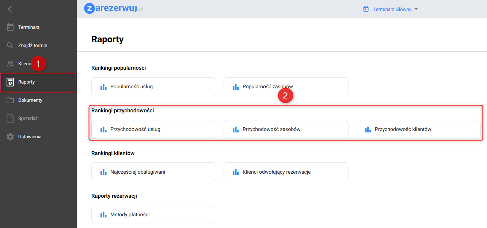Viewport: 487px width, 228px height.
Task: Click the Znajdź termin magnifier icon
Action: pyautogui.click(x=10, y=46)
